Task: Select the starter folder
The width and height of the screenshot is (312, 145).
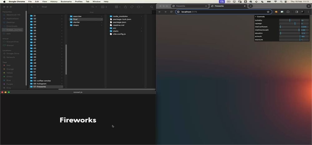Action: (86, 22)
